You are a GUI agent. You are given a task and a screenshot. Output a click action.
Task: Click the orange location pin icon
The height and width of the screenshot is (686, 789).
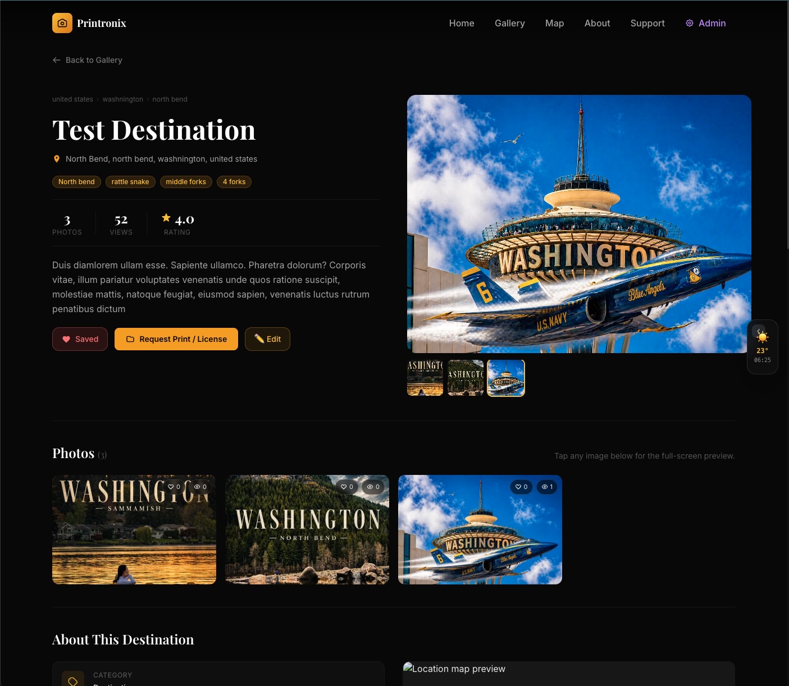[x=57, y=159]
